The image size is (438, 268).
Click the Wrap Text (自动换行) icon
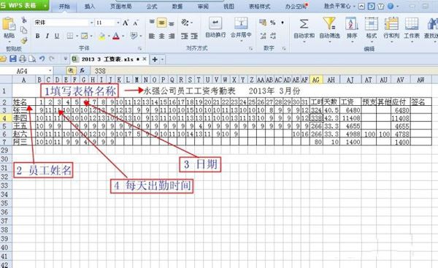click(x=215, y=23)
